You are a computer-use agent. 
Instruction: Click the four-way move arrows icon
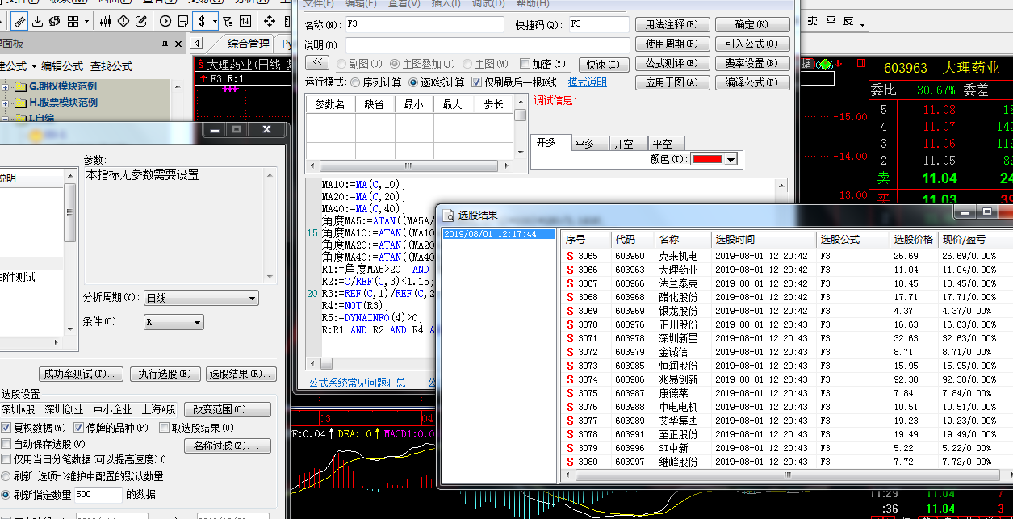pyautogui.click(x=270, y=20)
